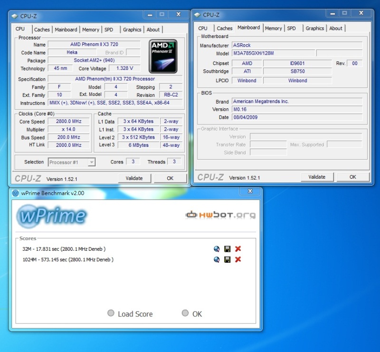Click the Multiplier value x 14.0
Screen dimensions: 380x352
click(68, 129)
